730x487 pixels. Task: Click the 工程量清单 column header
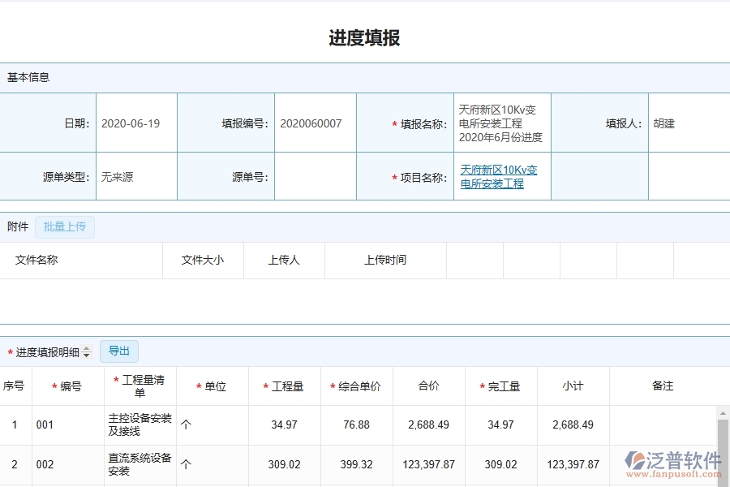tap(138, 386)
